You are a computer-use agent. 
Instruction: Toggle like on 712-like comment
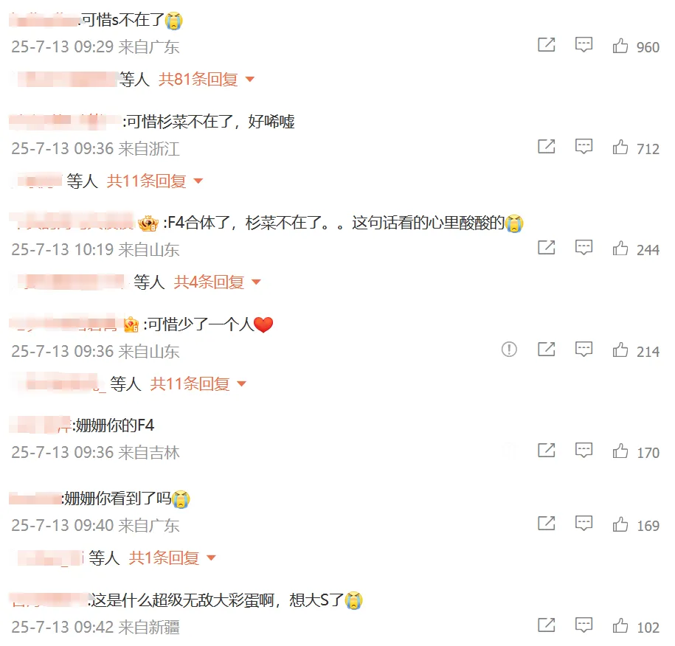[x=620, y=147]
